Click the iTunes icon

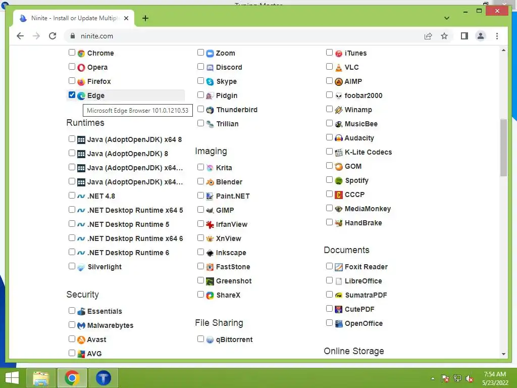coord(339,54)
